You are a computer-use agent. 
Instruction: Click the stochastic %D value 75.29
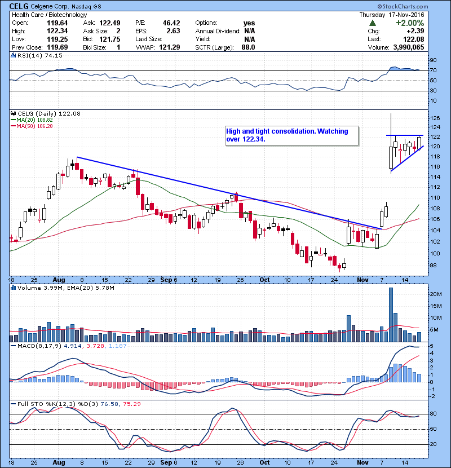click(x=131, y=404)
